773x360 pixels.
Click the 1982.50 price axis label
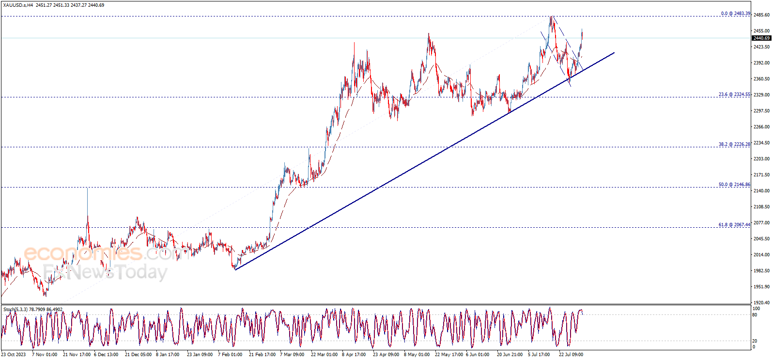[761, 271]
